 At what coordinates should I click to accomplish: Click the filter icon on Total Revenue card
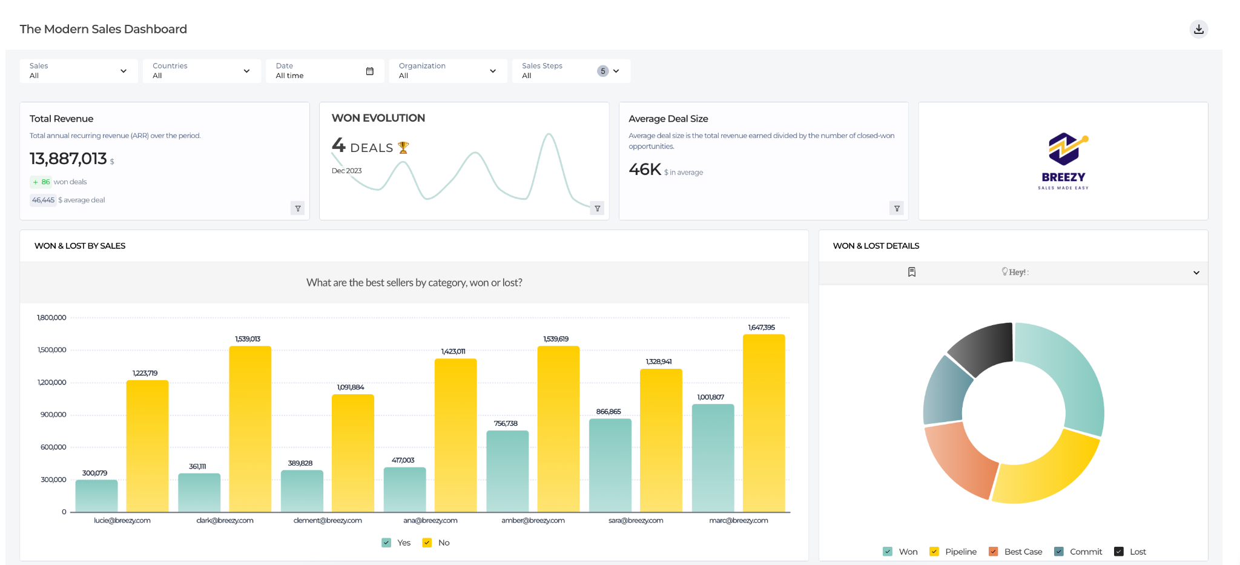coord(298,208)
